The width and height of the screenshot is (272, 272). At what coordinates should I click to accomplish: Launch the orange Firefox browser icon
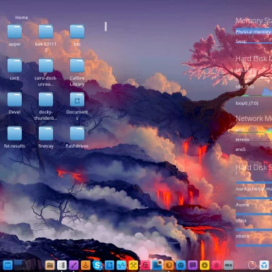169,265
